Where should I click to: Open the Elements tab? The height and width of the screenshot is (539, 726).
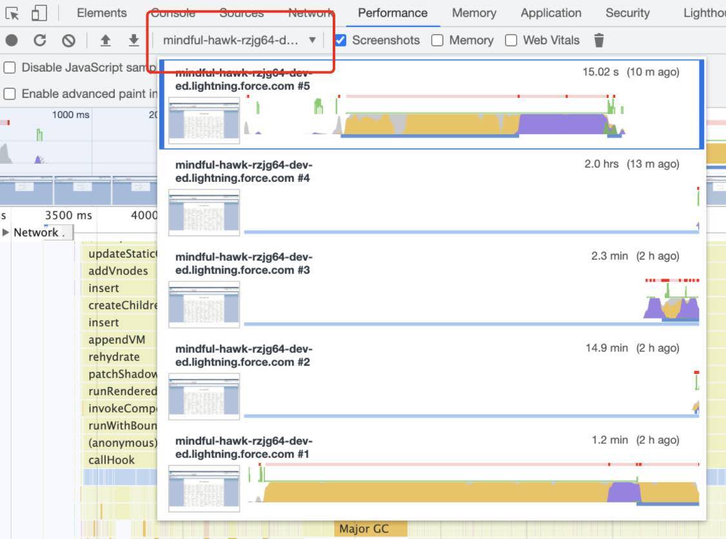[102, 13]
